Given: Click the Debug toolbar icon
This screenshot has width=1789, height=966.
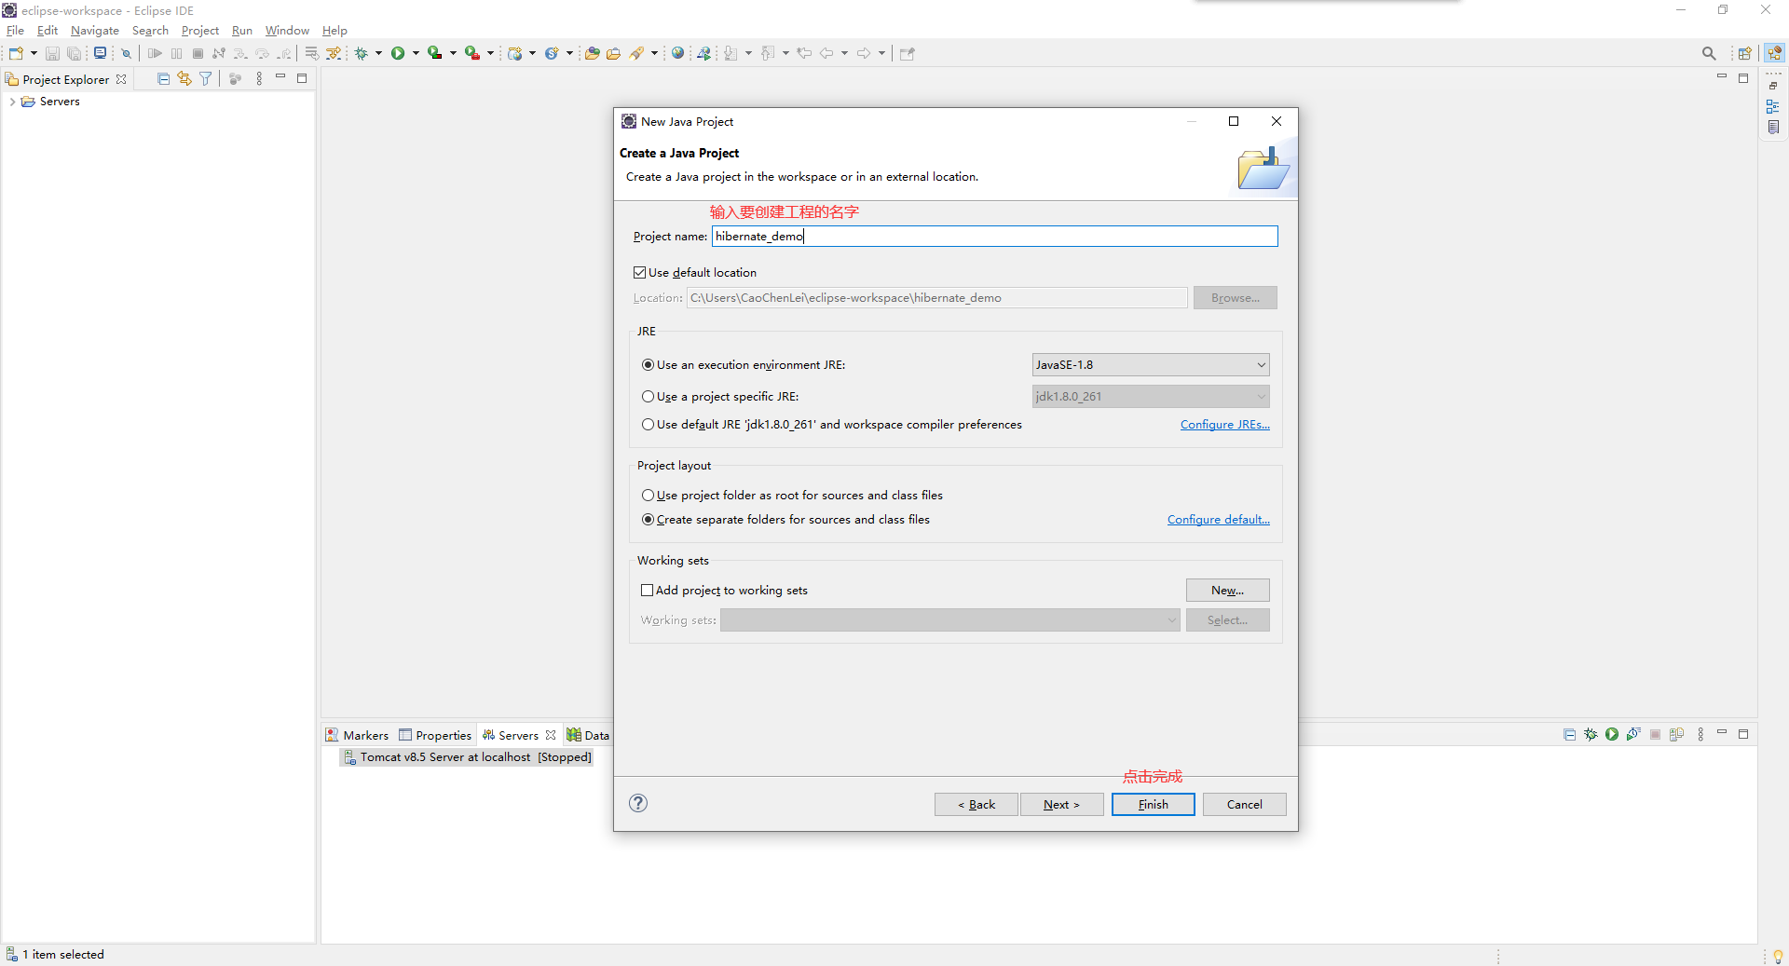Looking at the screenshot, I should (x=362, y=53).
